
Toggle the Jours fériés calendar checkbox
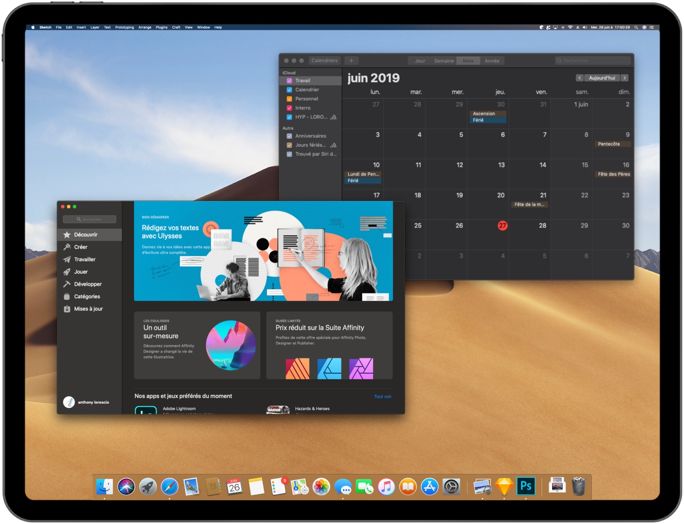tap(289, 145)
